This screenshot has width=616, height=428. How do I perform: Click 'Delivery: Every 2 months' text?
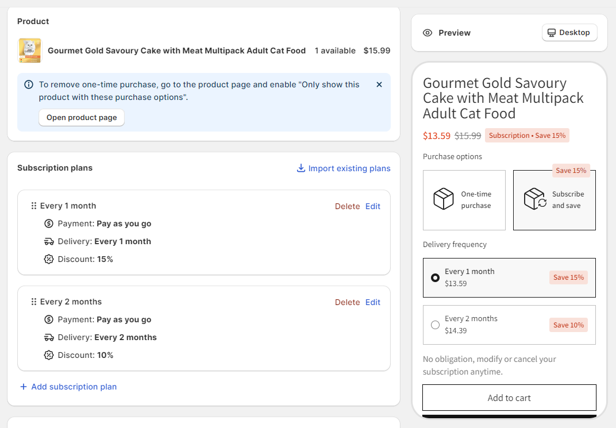107,337
